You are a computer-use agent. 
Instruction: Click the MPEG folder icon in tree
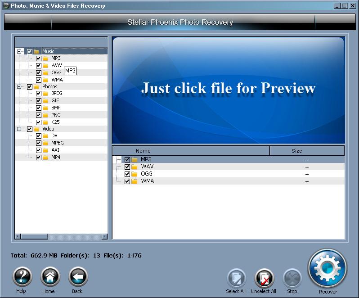click(45, 143)
